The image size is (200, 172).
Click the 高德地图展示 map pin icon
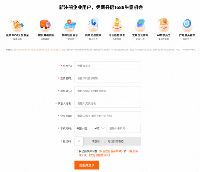point(70,26)
